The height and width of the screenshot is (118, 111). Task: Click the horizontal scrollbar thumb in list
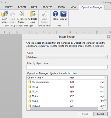[x=64, y=109]
